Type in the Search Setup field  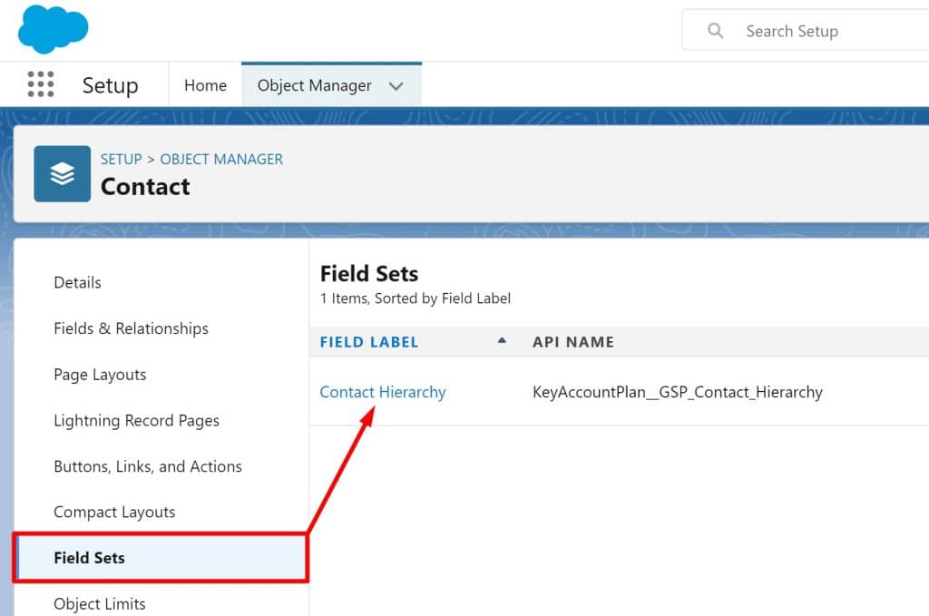pos(817,31)
